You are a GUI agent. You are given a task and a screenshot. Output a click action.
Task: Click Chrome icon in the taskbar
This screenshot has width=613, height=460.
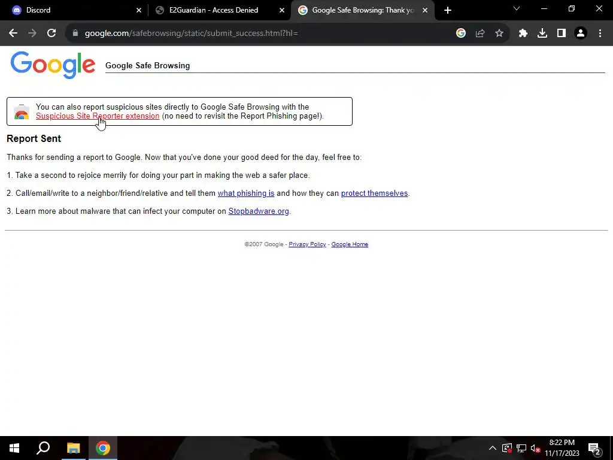[103, 448]
